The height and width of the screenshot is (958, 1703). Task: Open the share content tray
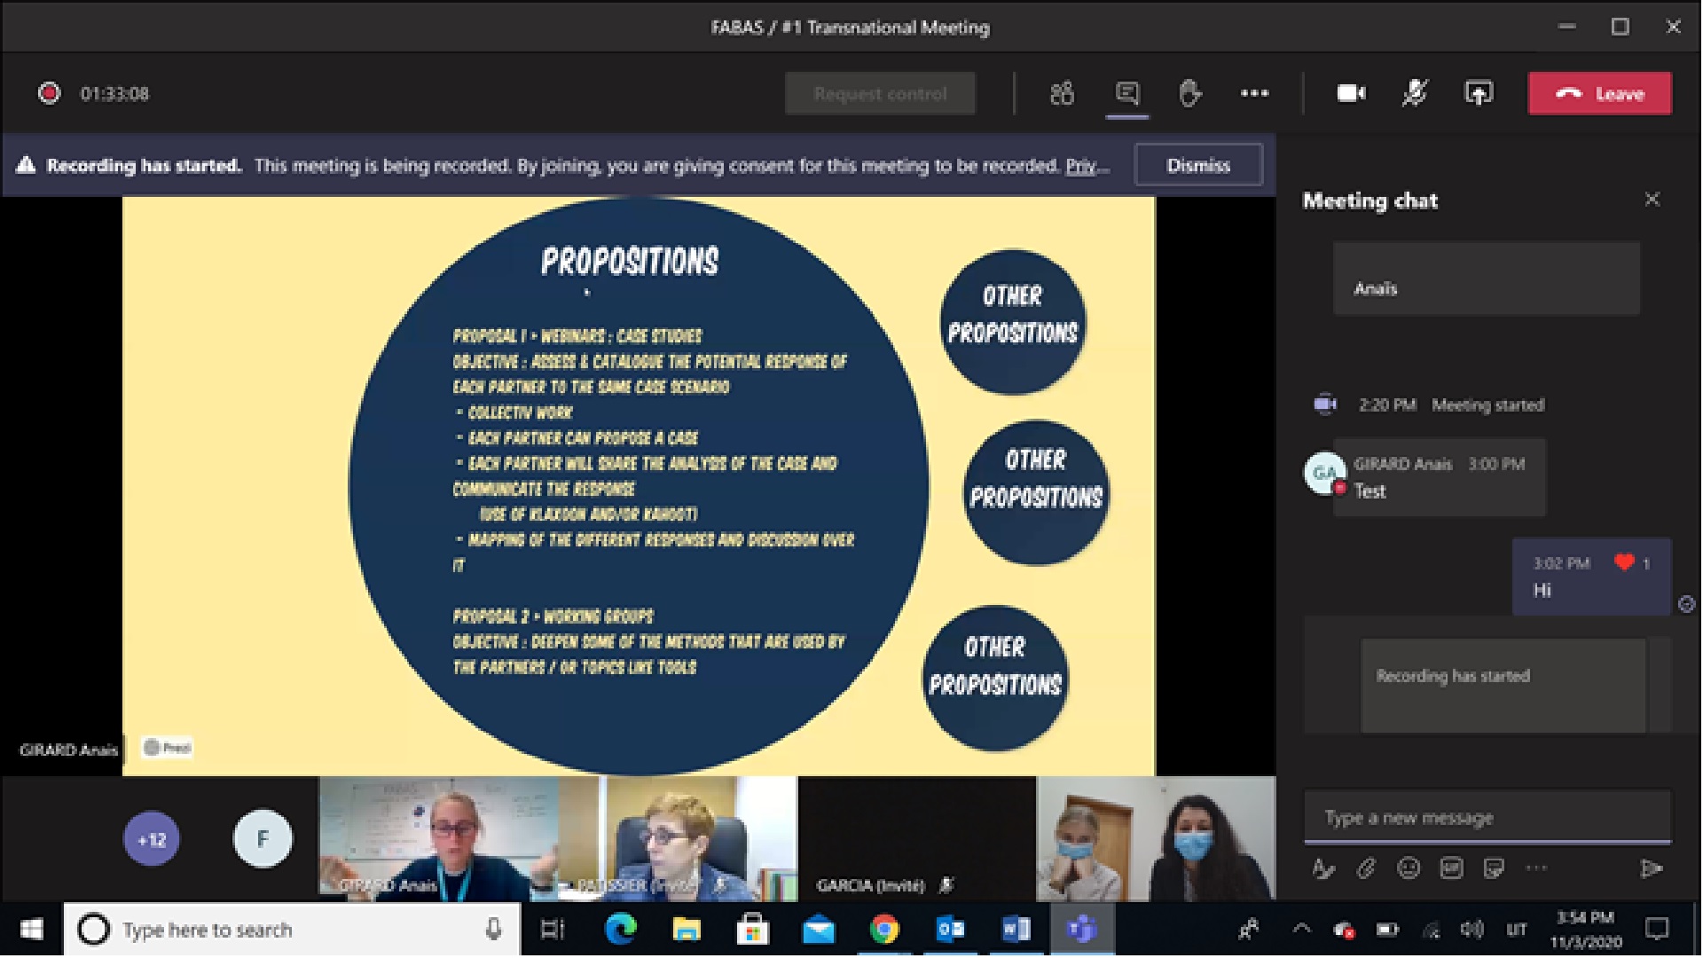[x=1479, y=93]
